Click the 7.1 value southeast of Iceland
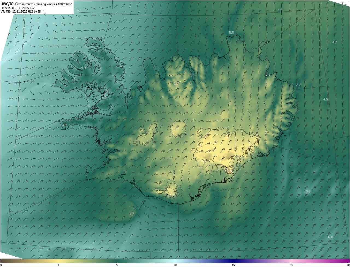 308,192
